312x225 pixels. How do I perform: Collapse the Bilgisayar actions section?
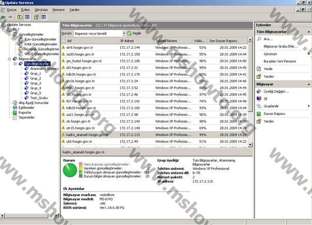[308, 84]
